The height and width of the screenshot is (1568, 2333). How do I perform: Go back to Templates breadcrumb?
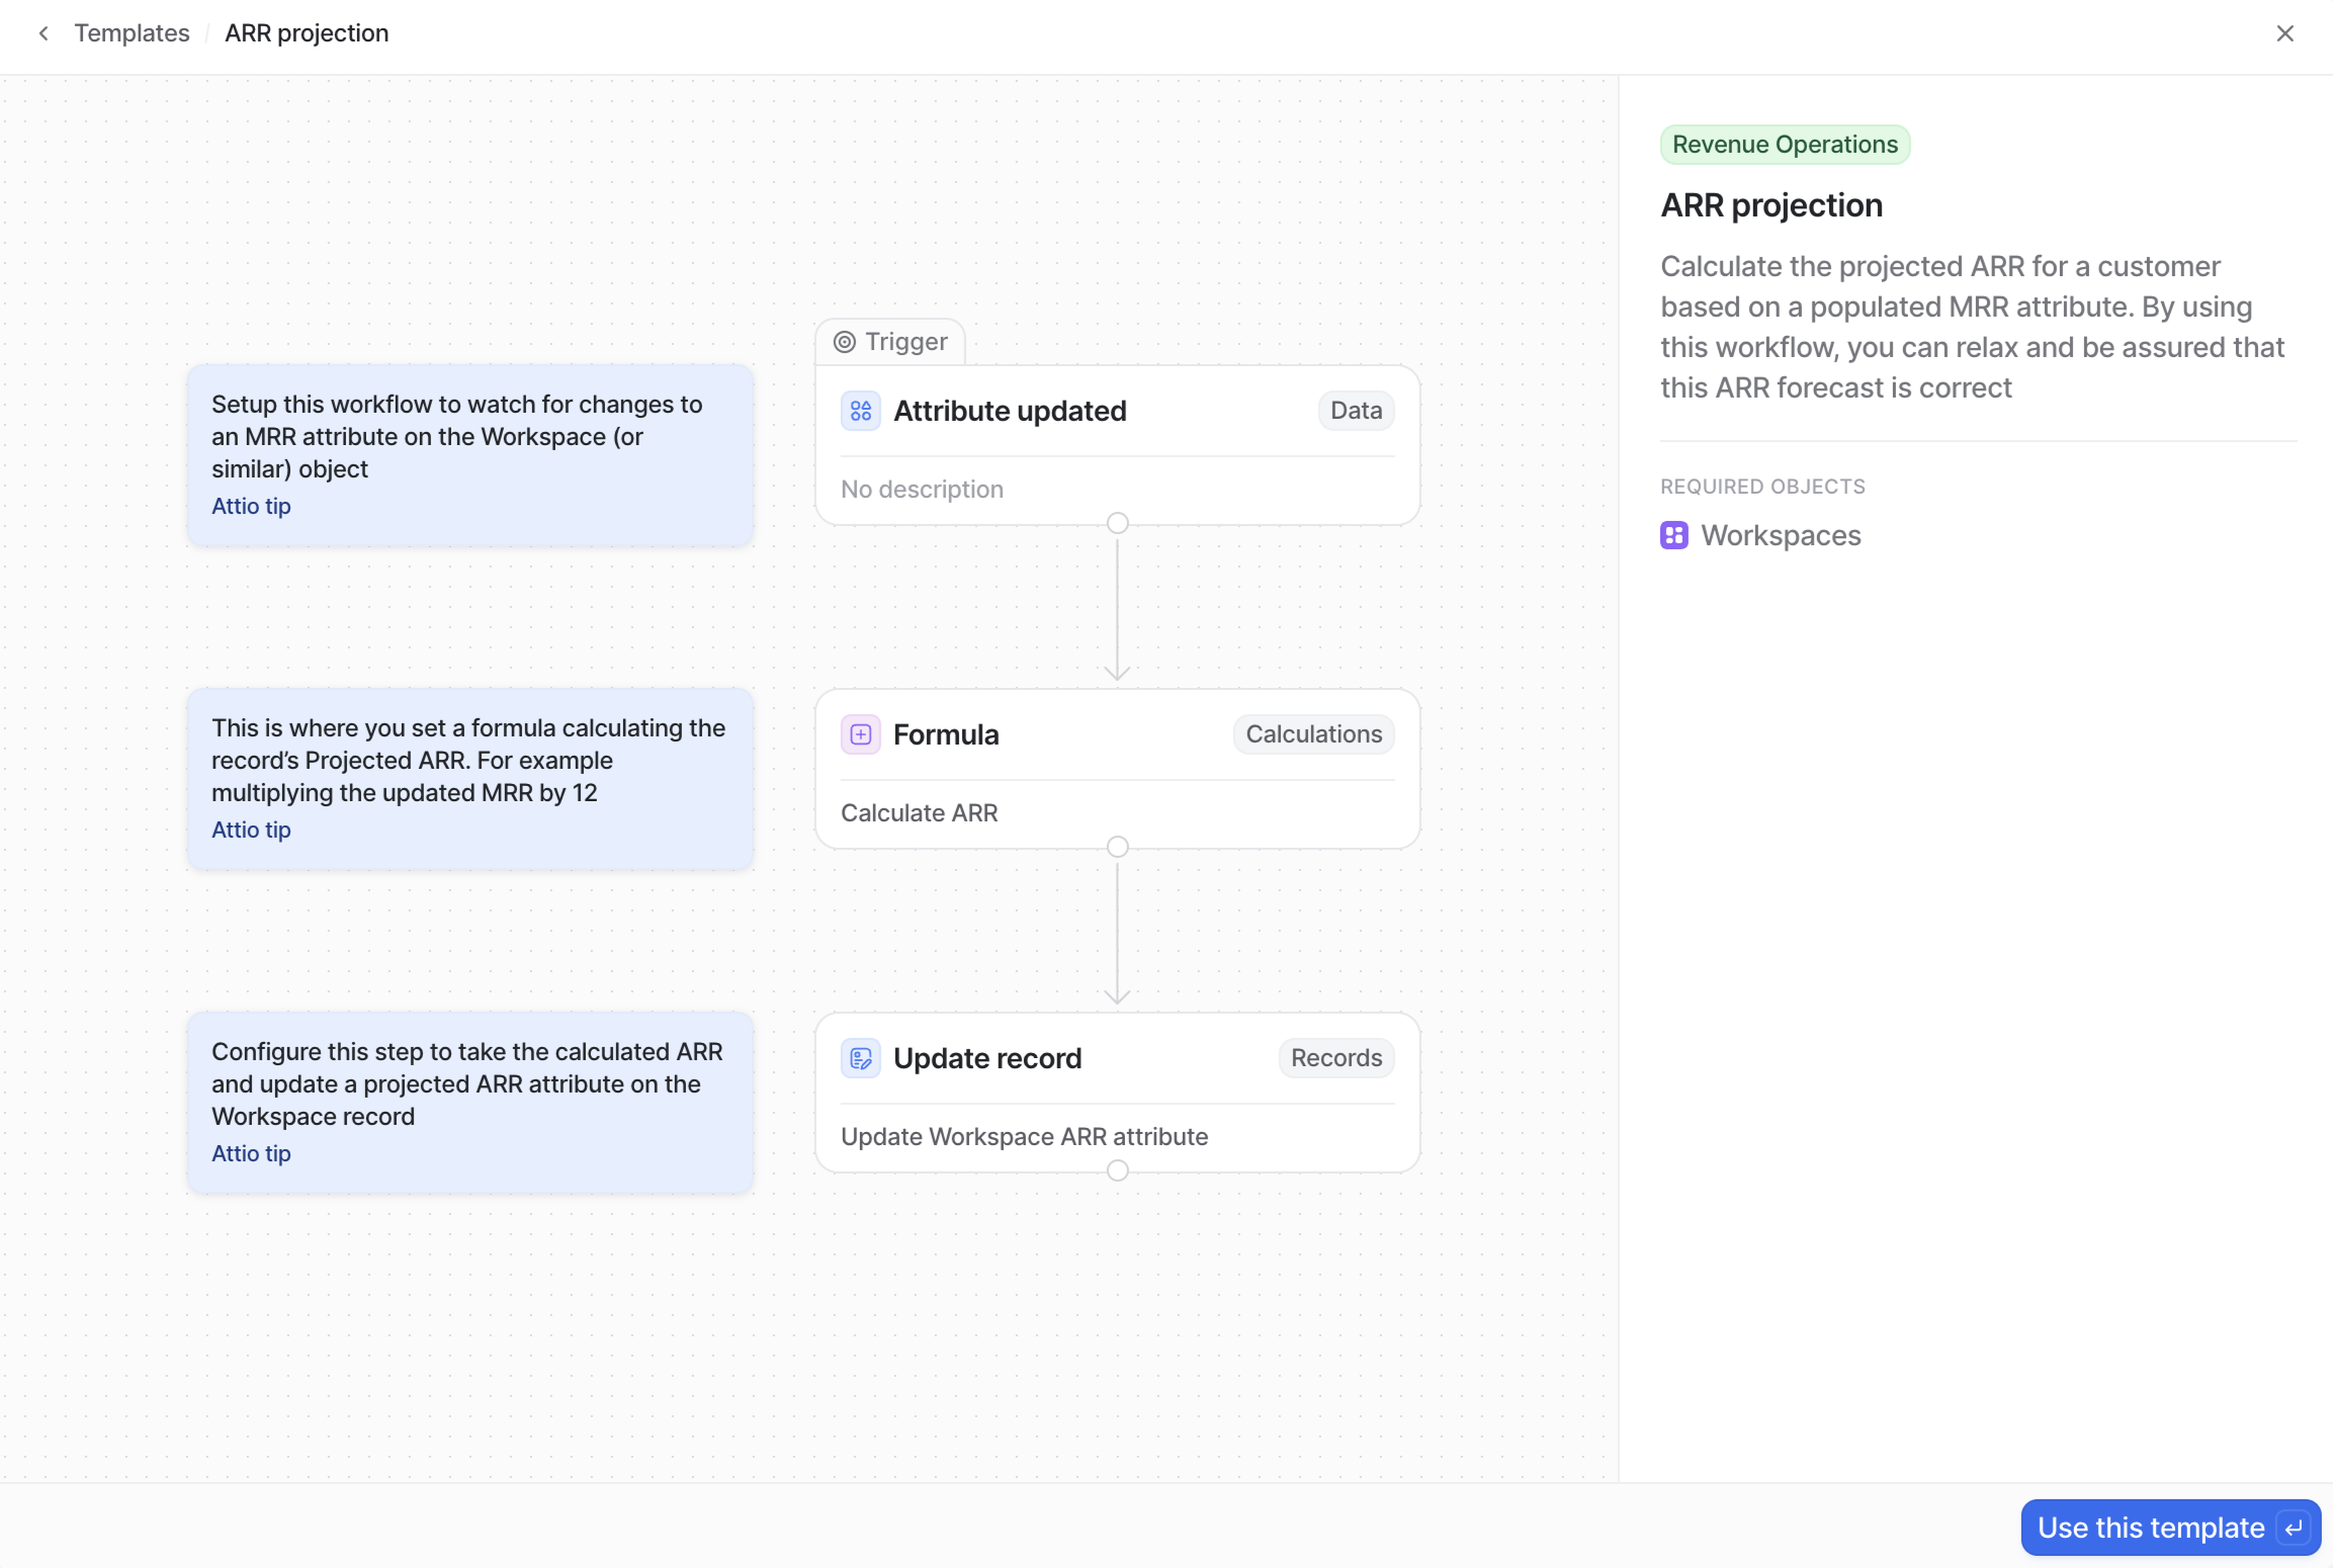pos(131,33)
